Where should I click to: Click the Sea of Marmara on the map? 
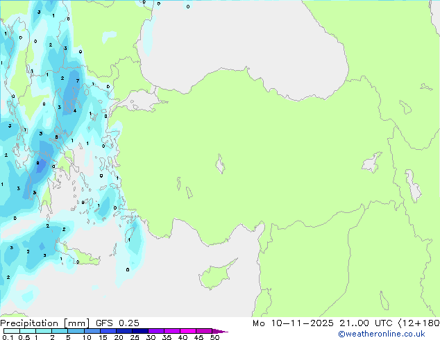140,101
